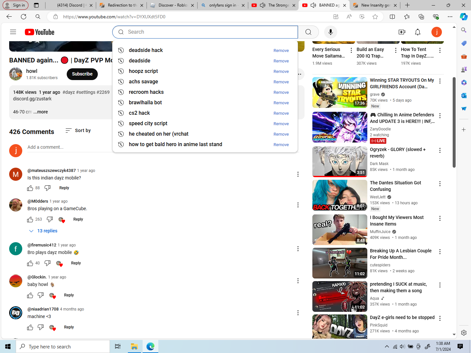The width and height of the screenshot is (471, 353).
Task: Click the Add a comment field
Action: [163, 147]
